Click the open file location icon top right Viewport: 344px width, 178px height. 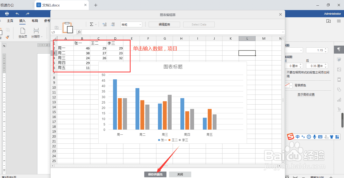pyautogui.click(x=329, y=21)
